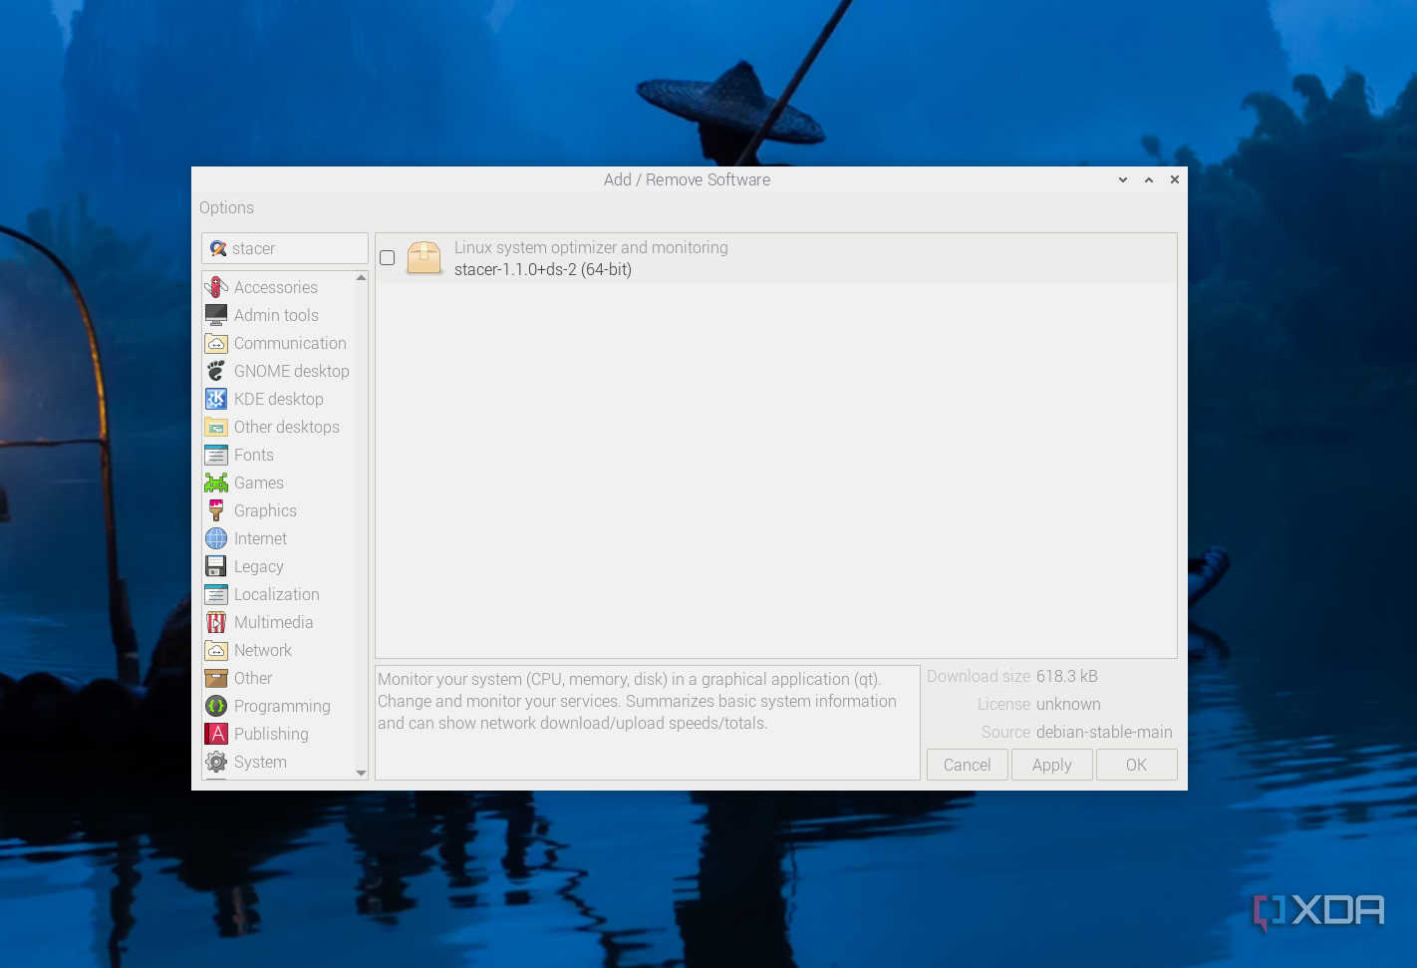Click the category list scroll-up arrow
The width and height of the screenshot is (1417, 968).
point(361,278)
